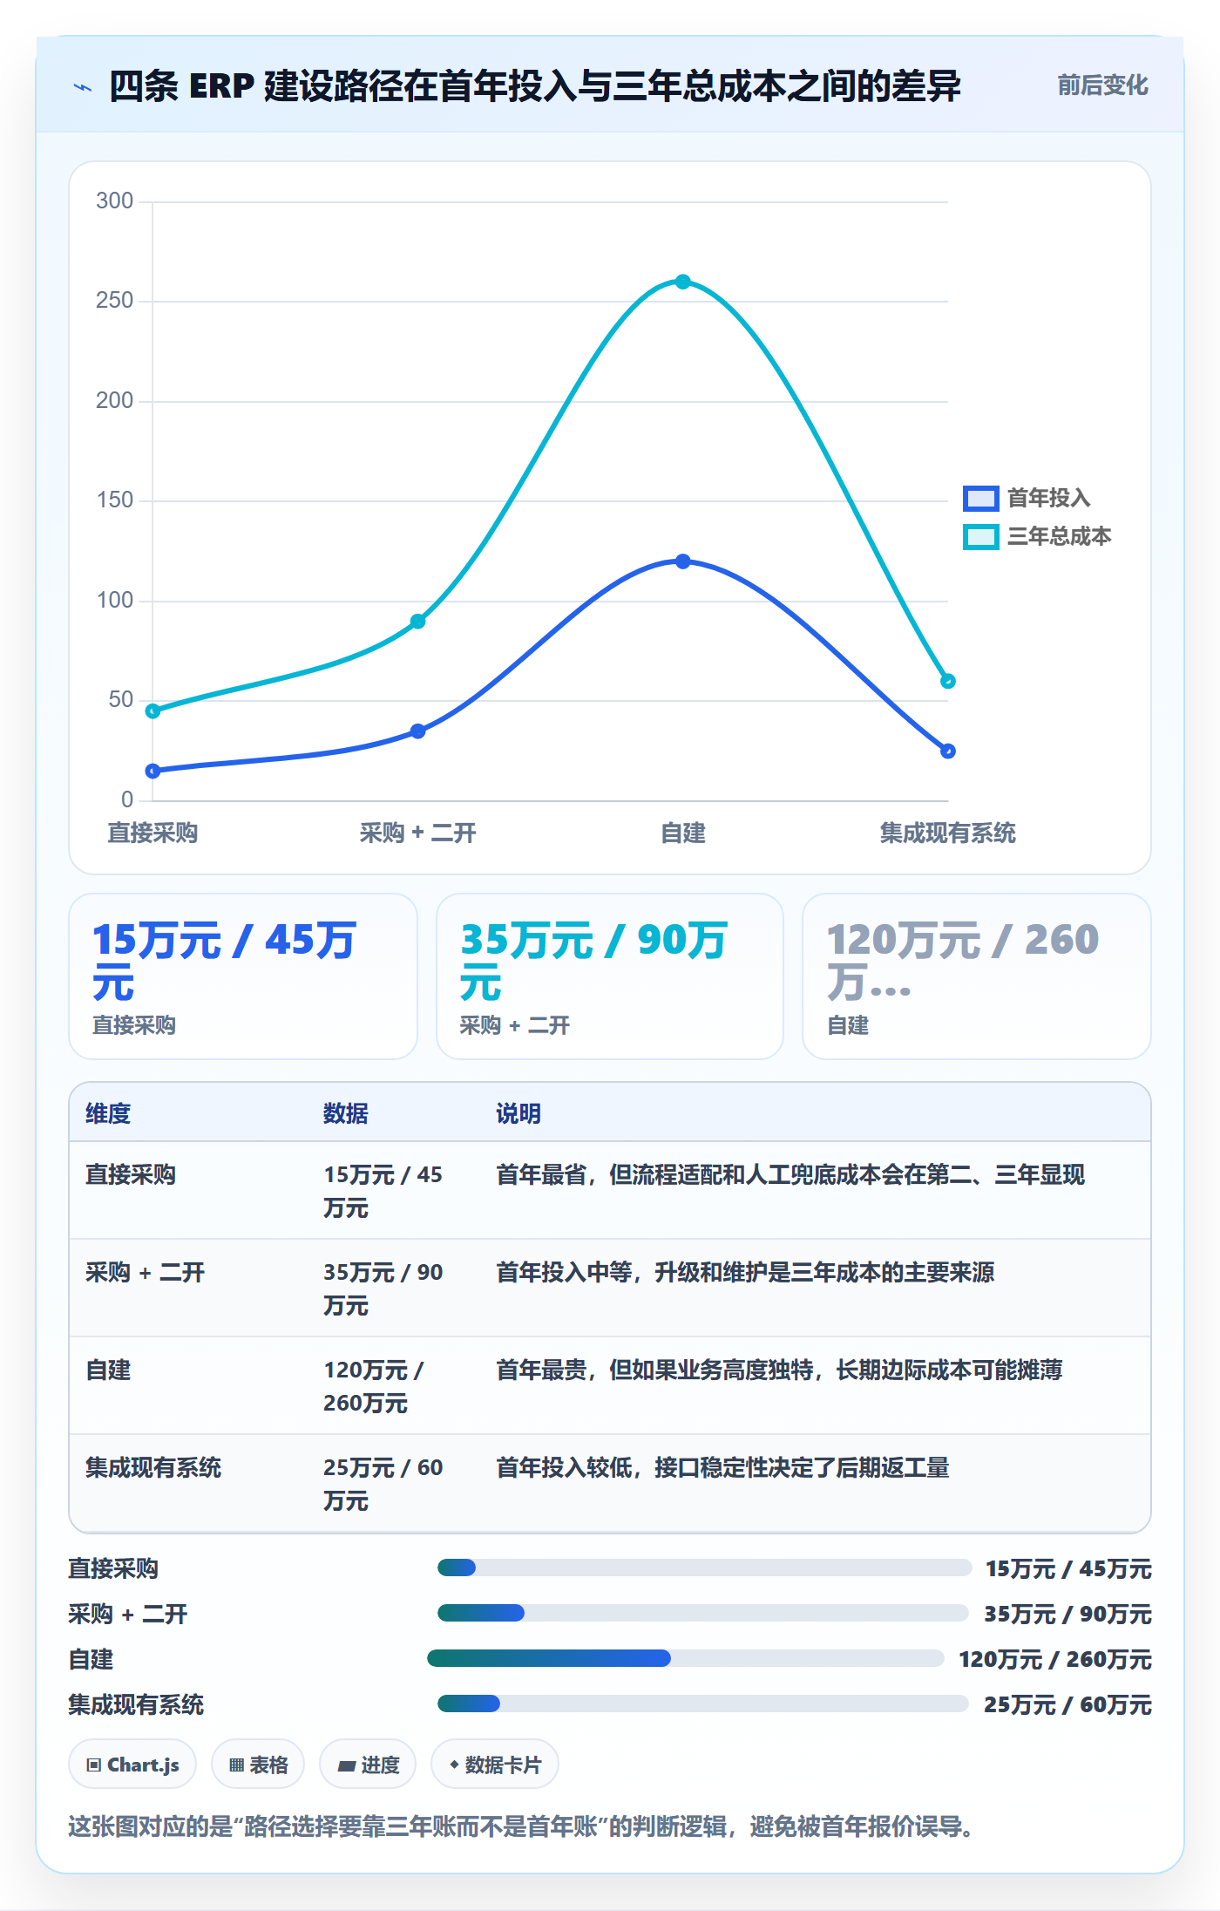
Task: Select the Chart.js tag
Action: click(x=132, y=1765)
